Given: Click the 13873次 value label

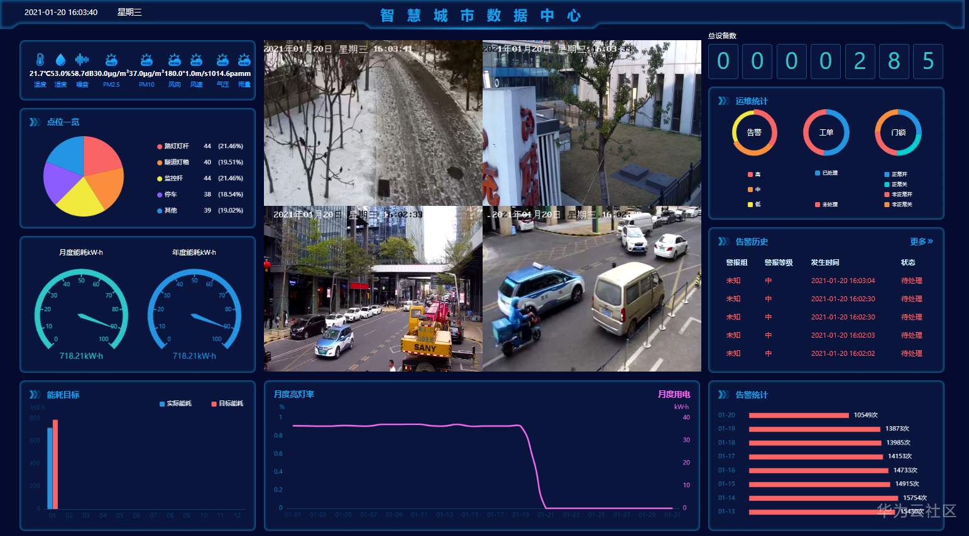Looking at the screenshot, I should pos(897,429).
